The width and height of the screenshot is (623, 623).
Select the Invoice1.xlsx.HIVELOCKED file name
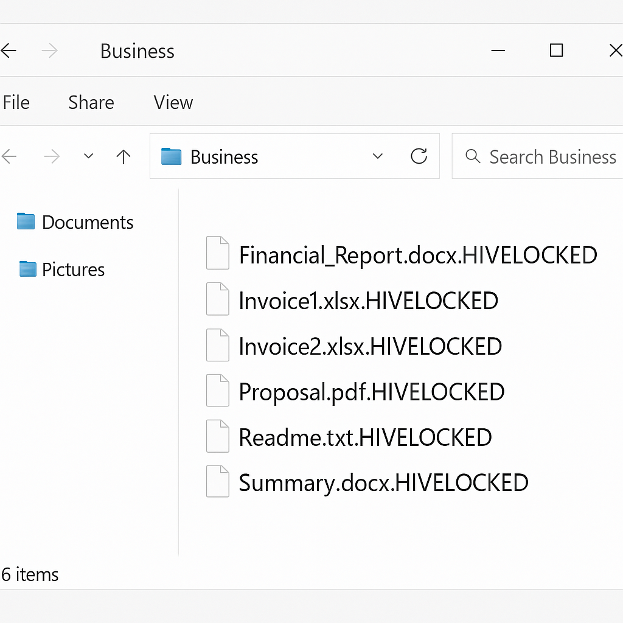[368, 301]
